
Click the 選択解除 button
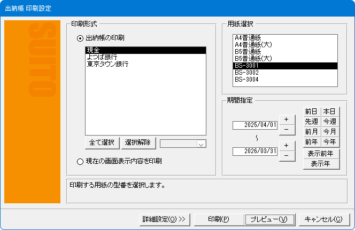coord(139,143)
